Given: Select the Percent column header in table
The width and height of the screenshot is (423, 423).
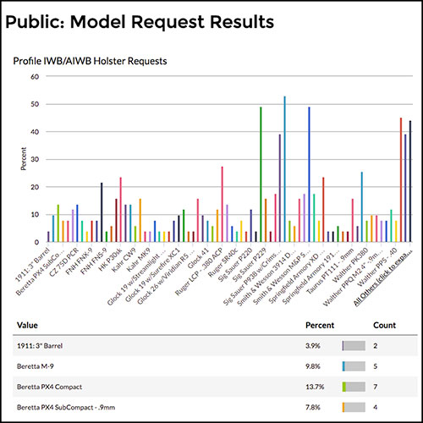Looking at the screenshot, I should pyautogui.click(x=320, y=325).
